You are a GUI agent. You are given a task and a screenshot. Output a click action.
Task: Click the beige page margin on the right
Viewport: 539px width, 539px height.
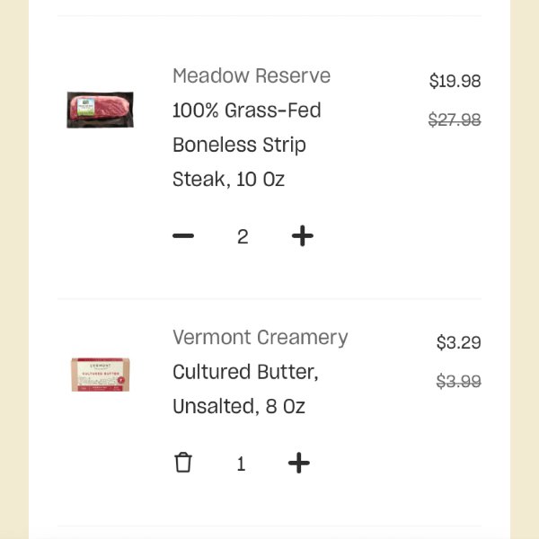(x=525, y=269)
